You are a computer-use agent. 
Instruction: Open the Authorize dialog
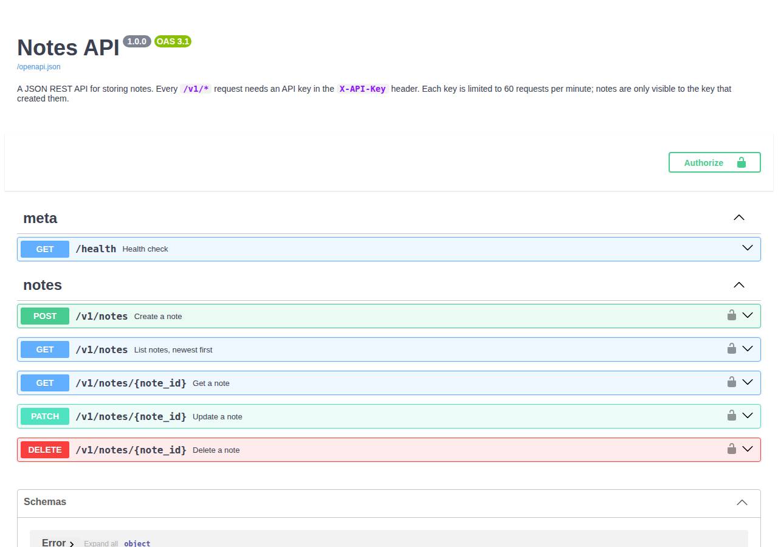(715, 162)
